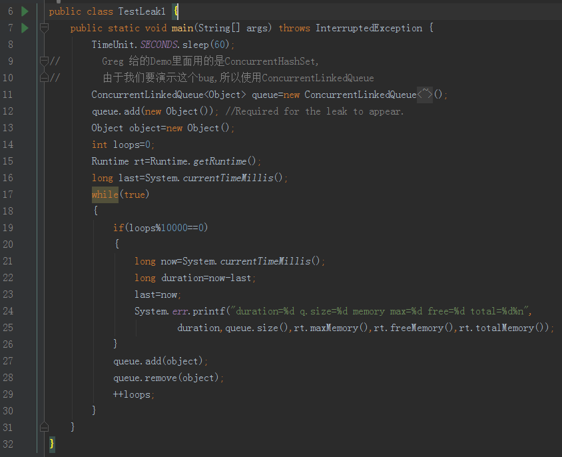
Task: Click Object object=new Object() line
Action: coord(163,128)
